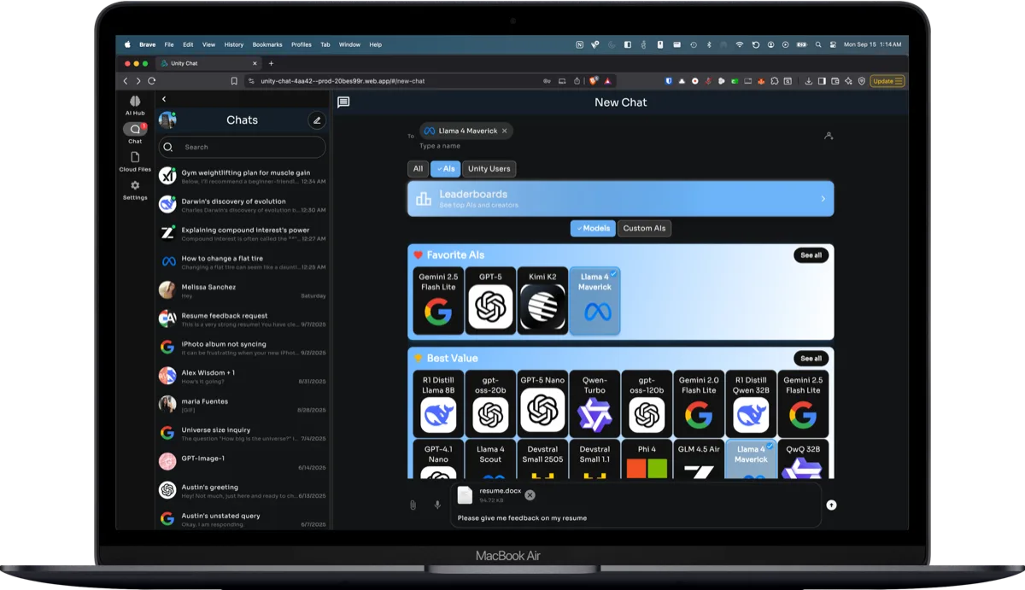Open the Chat sidebar section
1025x590 pixels.
coord(135,133)
